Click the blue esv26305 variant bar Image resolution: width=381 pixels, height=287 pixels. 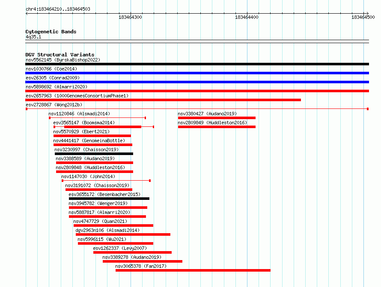pyautogui.click(x=197, y=82)
